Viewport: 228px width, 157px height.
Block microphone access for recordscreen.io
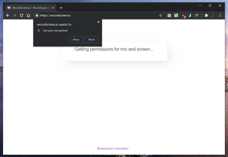tap(92, 40)
